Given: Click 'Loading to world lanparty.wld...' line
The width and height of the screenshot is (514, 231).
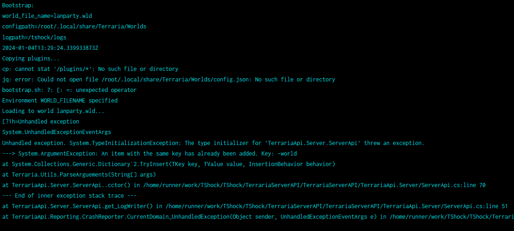Looking at the screenshot, I should [53, 111].
